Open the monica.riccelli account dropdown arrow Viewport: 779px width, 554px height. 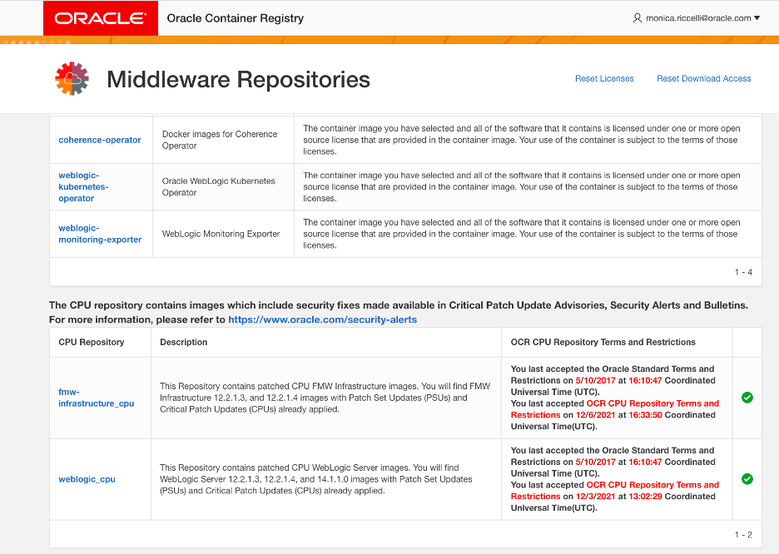click(x=757, y=17)
